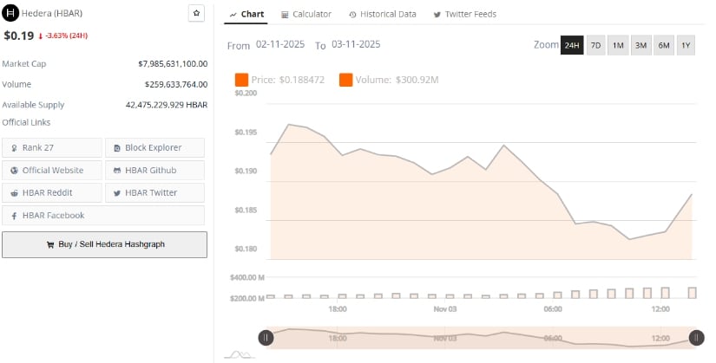
Task: Switch chart zoom to 1Y
Action: coord(686,45)
